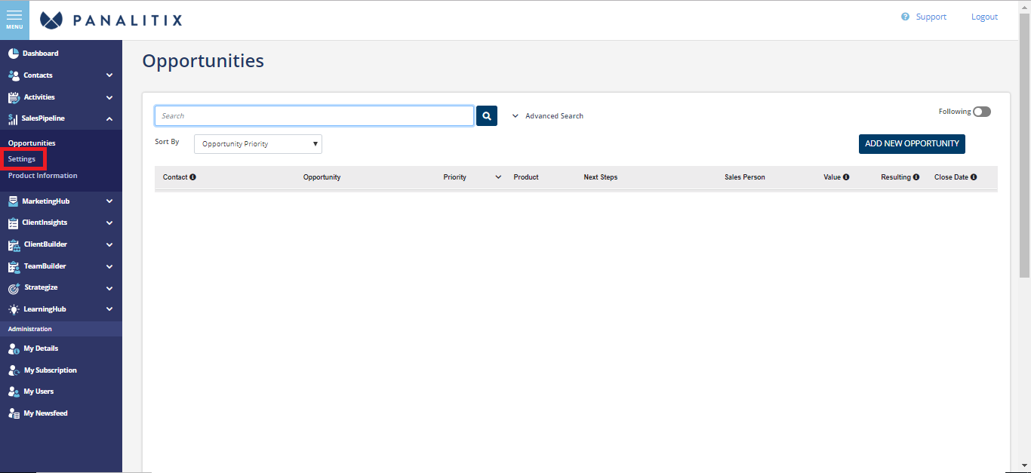Click the My Newsfeed icon
The image size is (1031, 473).
pyautogui.click(x=14, y=414)
